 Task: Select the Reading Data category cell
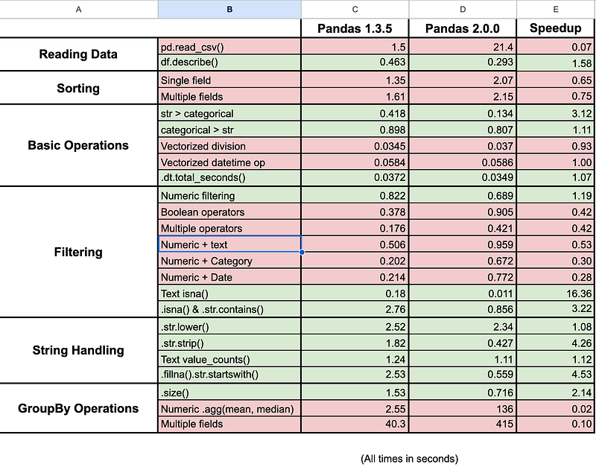click(79, 54)
